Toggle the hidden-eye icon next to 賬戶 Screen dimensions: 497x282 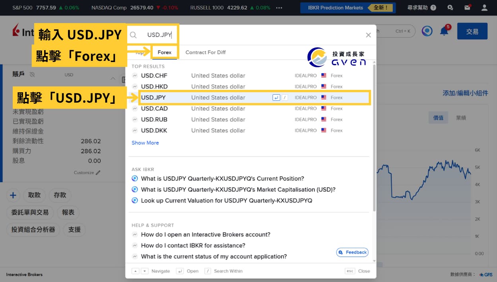32,74
